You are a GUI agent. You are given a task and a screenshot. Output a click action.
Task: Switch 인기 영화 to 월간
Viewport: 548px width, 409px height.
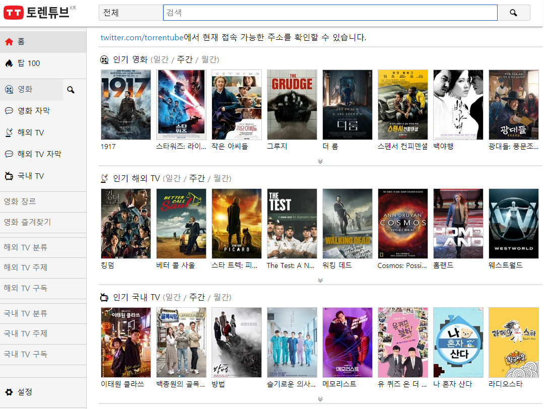[x=209, y=59]
